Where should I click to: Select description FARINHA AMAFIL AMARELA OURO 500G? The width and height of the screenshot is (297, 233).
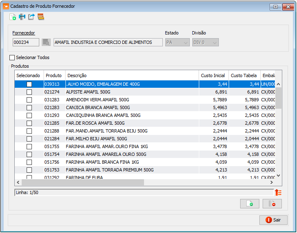106,154
